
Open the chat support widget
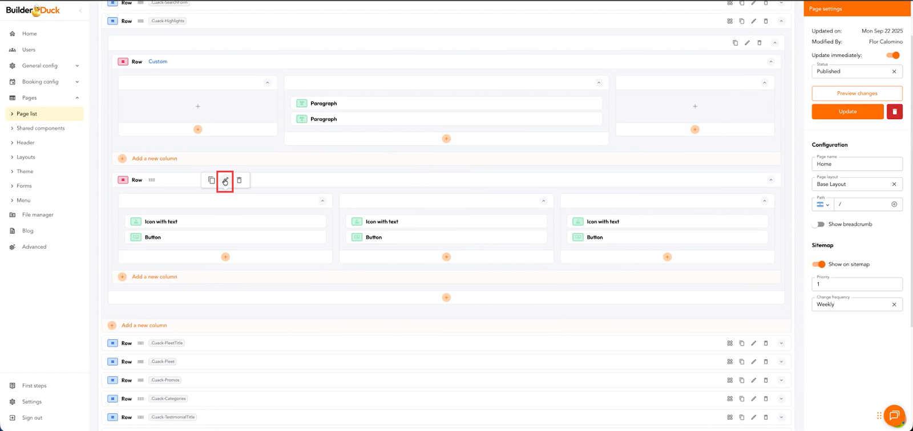pos(894,415)
